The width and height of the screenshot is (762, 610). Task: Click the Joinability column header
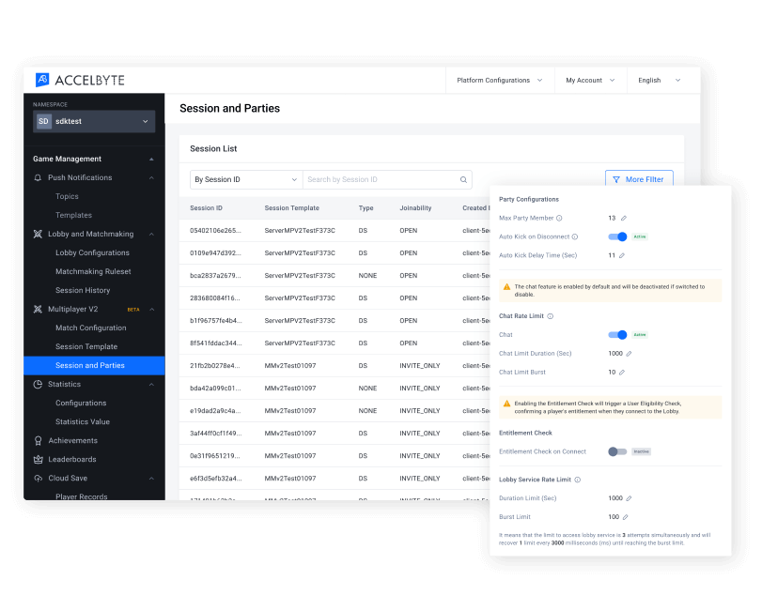pos(415,208)
